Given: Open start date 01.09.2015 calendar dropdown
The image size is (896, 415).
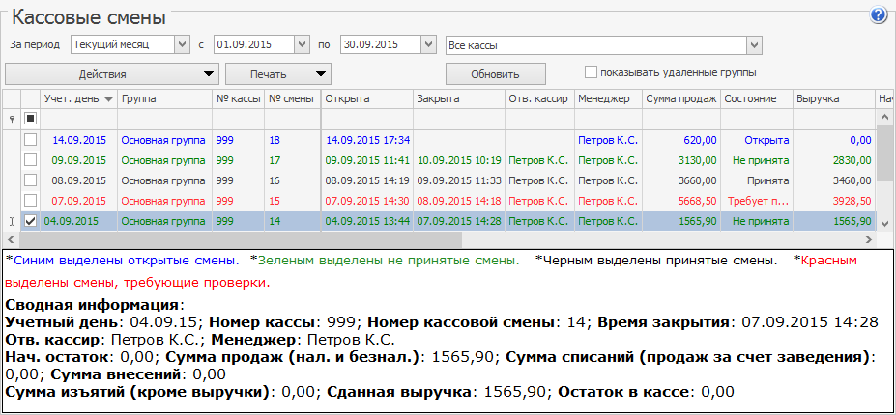Looking at the screenshot, I should pyautogui.click(x=302, y=44).
